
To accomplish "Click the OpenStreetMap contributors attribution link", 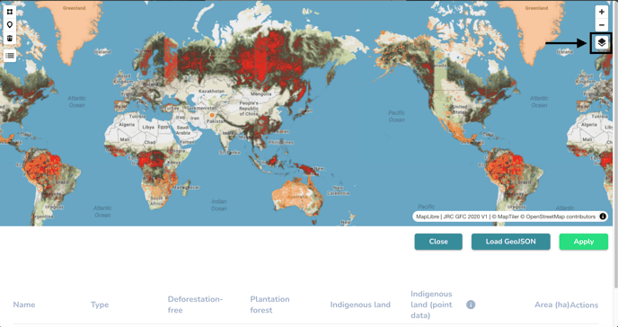I will pyautogui.click(x=561, y=217).
